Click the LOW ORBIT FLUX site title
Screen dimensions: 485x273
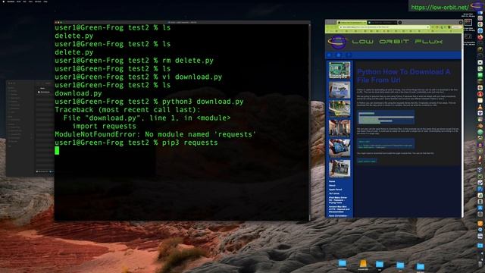pyautogui.click(x=397, y=42)
